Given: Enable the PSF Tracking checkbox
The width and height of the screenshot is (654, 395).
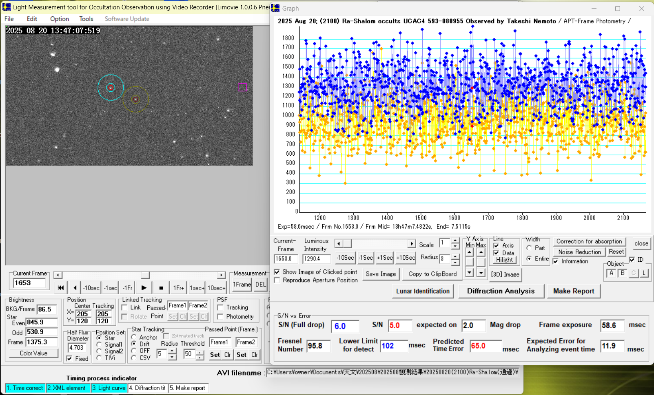Looking at the screenshot, I should tap(221, 307).
